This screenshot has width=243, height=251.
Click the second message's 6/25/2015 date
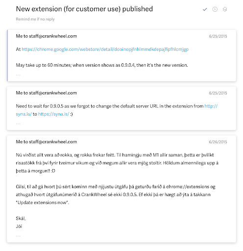[218, 93]
